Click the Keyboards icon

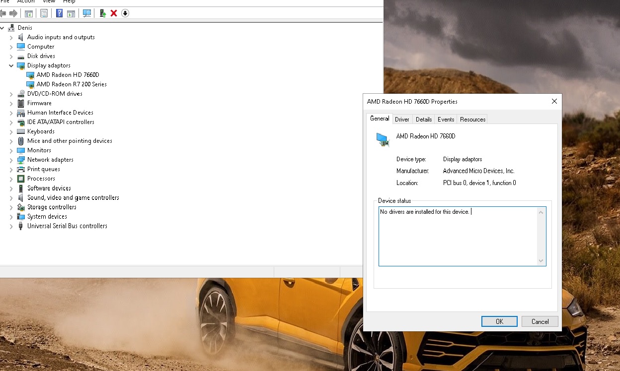[x=21, y=131]
